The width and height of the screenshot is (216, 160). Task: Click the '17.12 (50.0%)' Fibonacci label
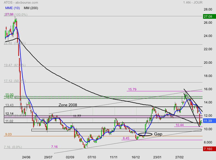pos(15,81)
